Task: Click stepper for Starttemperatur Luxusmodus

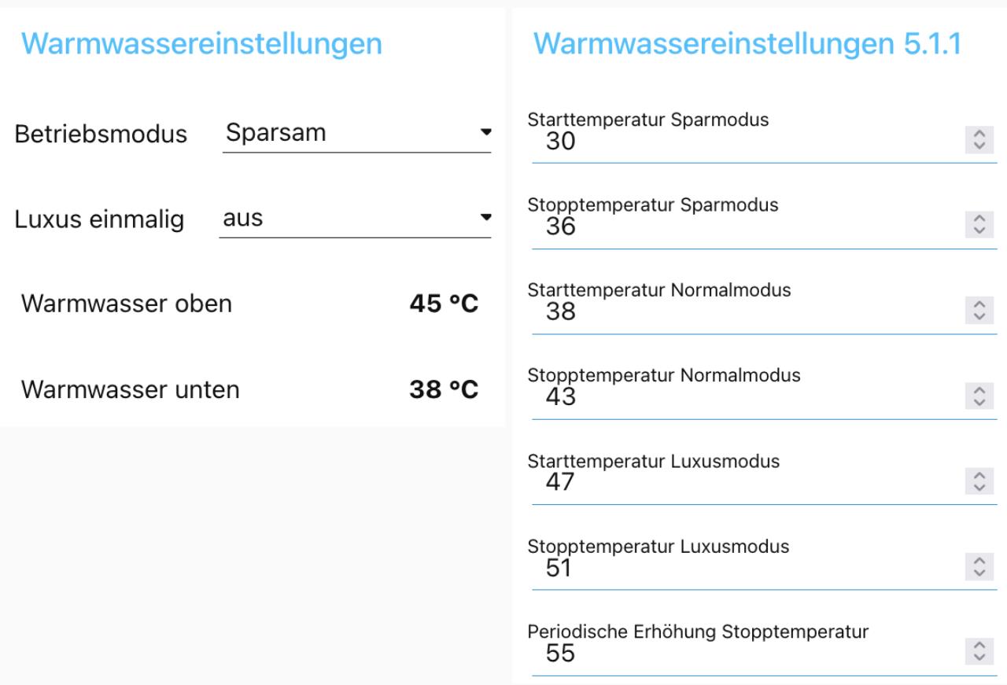Action: tap(979, 481)
